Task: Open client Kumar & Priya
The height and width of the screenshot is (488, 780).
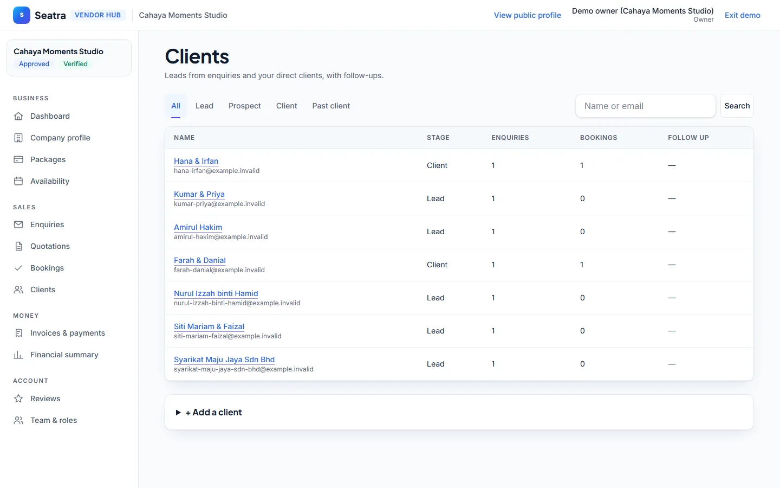Action: click(x=199, y=194)
